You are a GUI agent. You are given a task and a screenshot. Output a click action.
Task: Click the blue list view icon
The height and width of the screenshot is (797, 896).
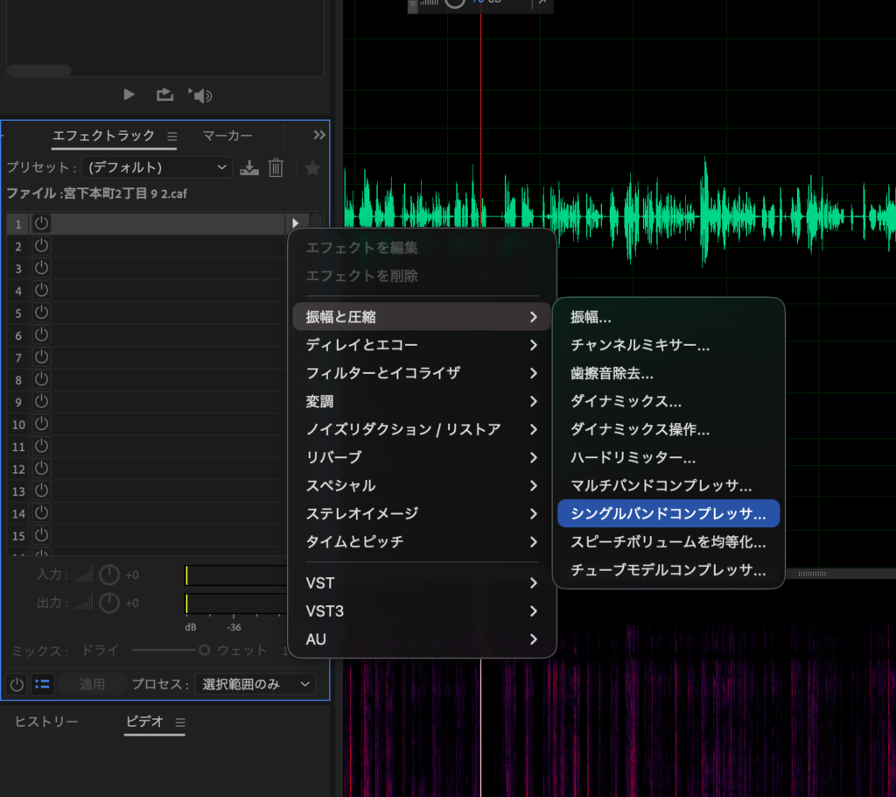[x=43, y=684]
